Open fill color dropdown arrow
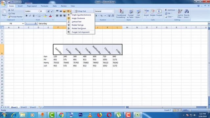This screenshot has width=210, height=118. [x=48, y=16]
